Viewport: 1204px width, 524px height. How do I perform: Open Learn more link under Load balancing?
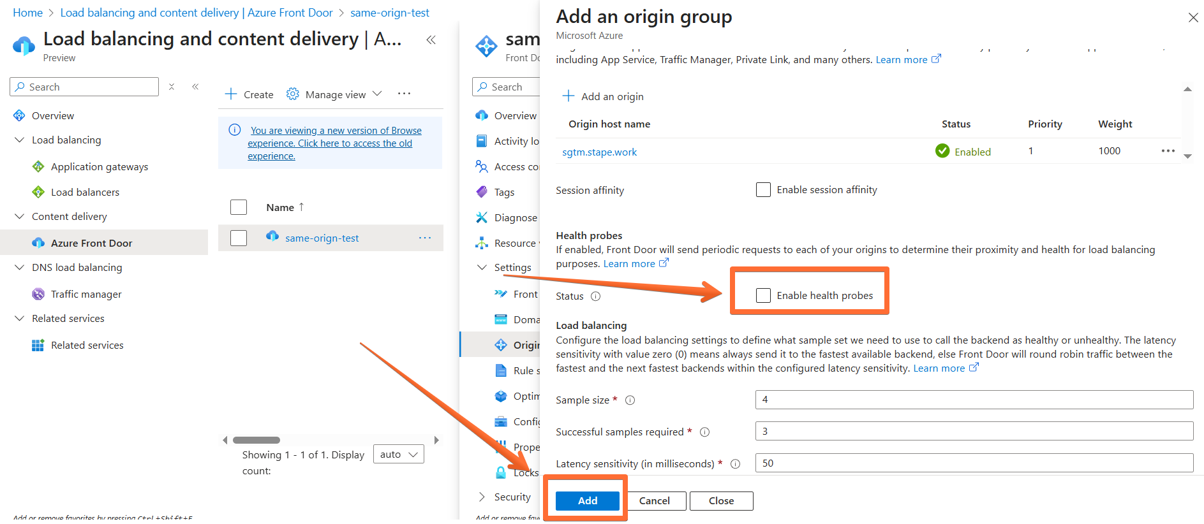click(x=946, y=368)
